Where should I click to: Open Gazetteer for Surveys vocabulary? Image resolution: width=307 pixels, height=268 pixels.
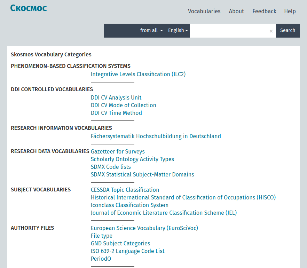click(x=118, y=151)
